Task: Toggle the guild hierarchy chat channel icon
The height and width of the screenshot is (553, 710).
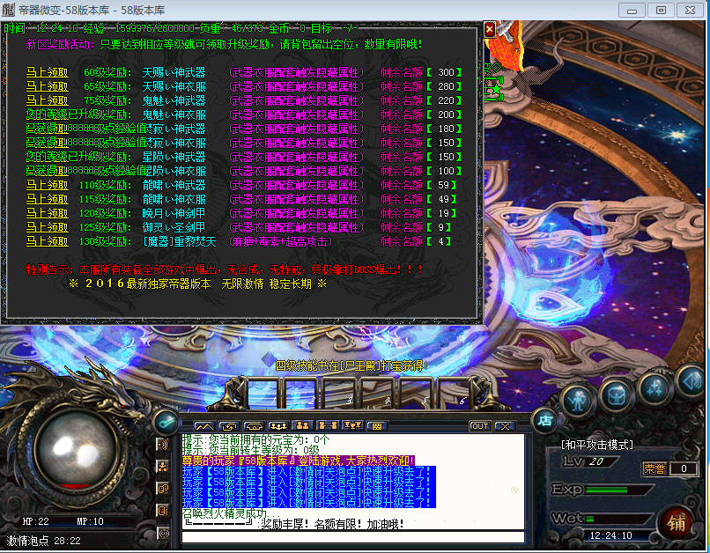Action: [163, 467]
